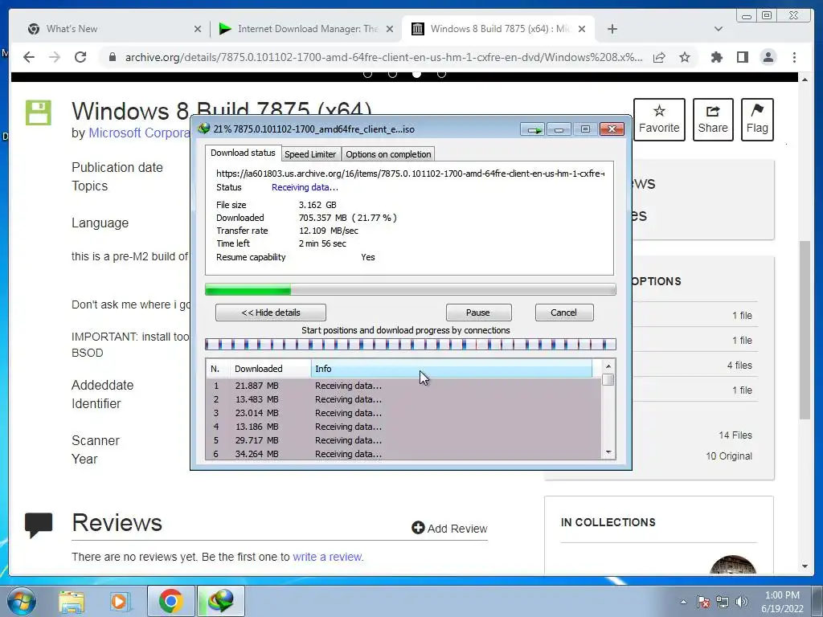Open a new Chrome tab
Viewport: 823px width, 617px height.
[x=612, y=29]
